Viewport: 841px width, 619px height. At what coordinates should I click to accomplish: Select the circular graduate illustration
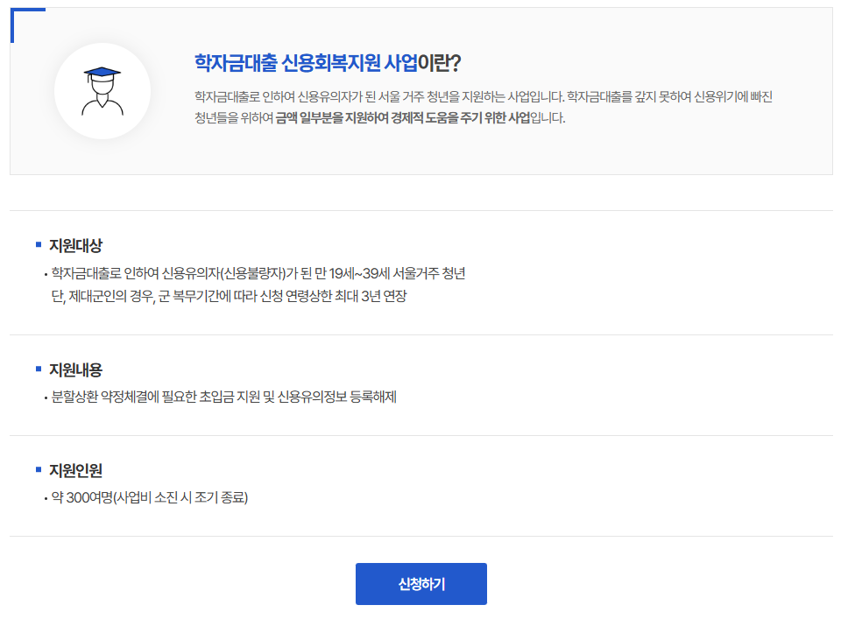[102, 92]
